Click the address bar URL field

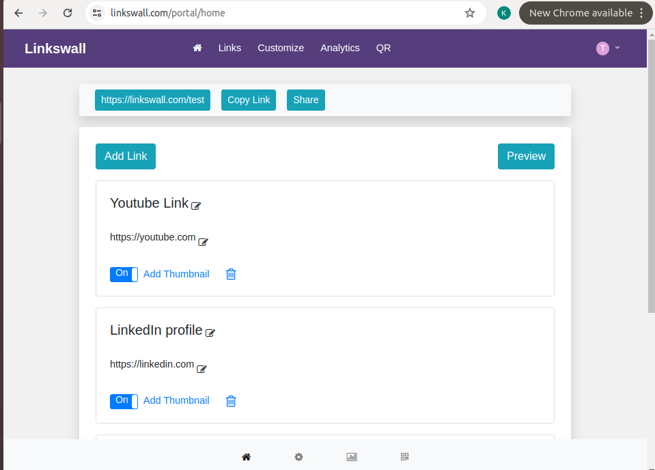tap(284, 13)
